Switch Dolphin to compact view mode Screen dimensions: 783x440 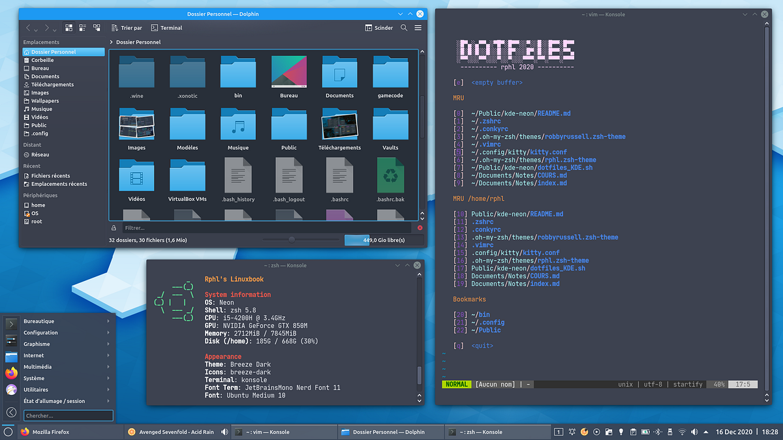click(83, 27)
